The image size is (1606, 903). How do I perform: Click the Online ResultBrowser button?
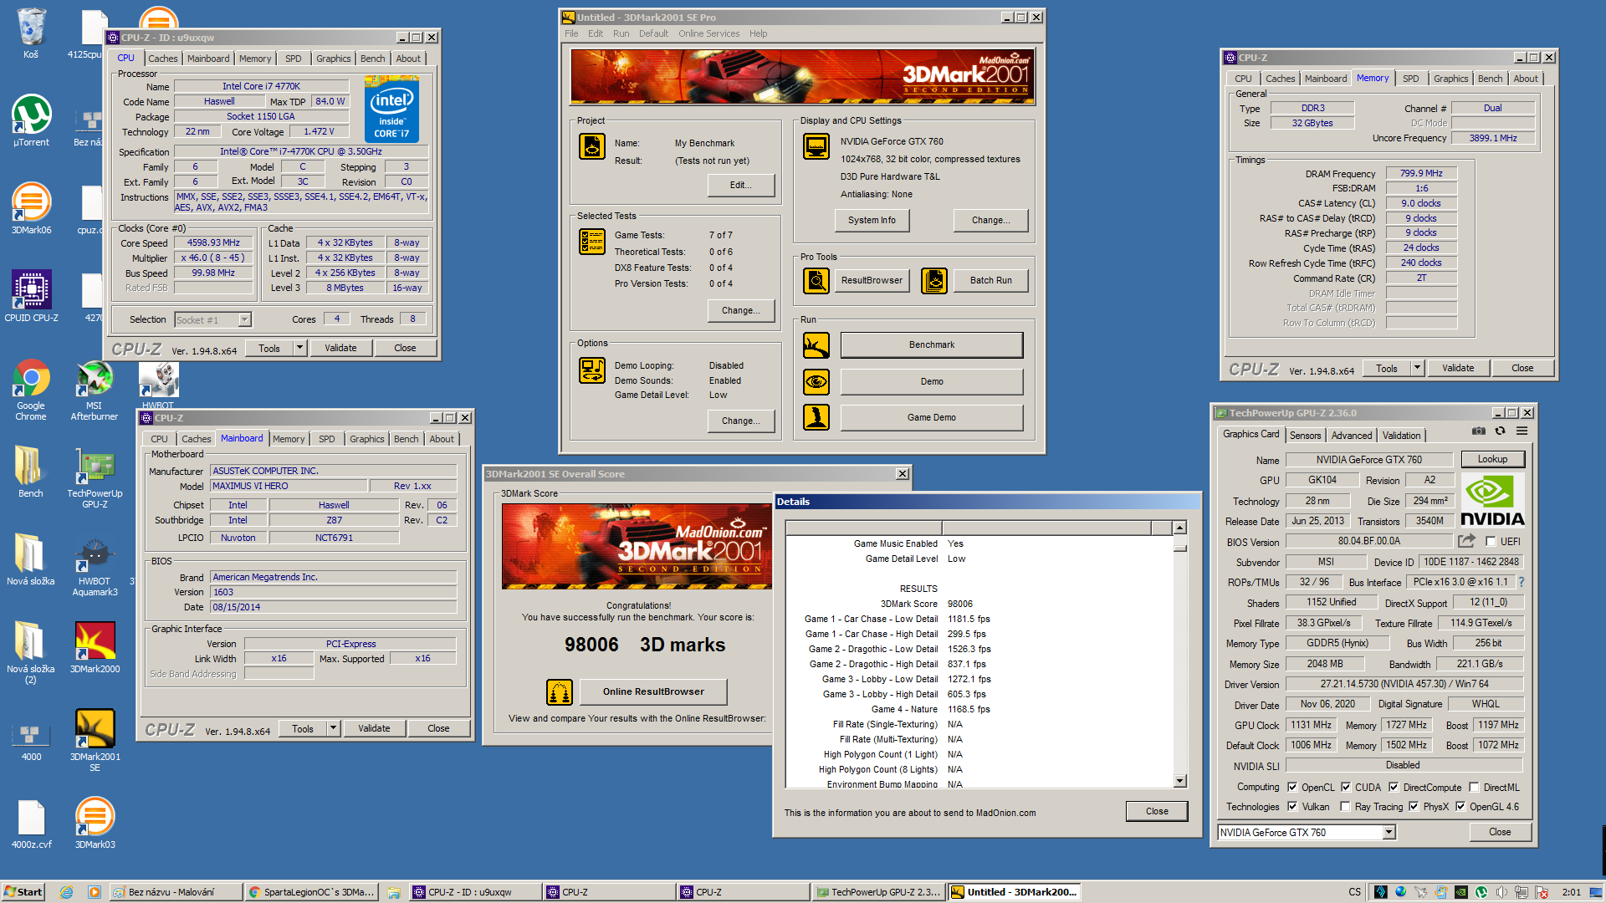(x=653, y=692)
